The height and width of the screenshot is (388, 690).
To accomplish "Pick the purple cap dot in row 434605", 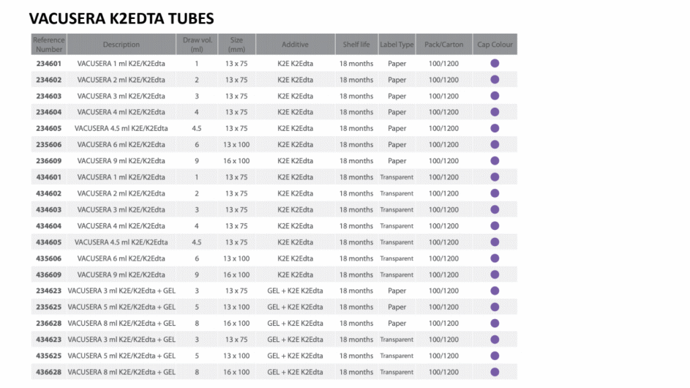I will click(495, 242).
